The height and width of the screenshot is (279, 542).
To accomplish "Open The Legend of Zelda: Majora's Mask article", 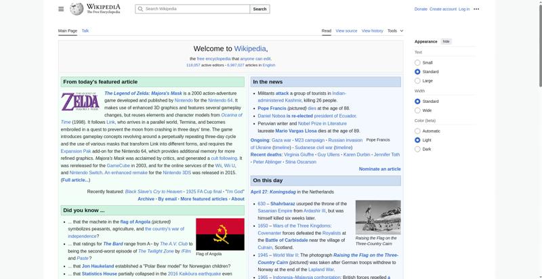I will (x=143, y=93).
